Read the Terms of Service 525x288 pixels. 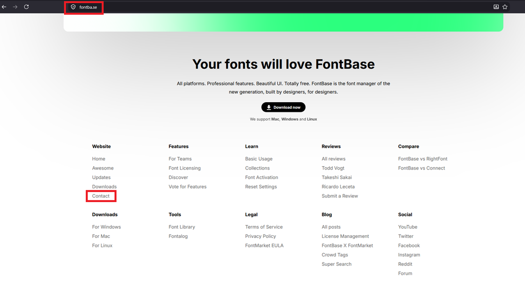point(264,227)
